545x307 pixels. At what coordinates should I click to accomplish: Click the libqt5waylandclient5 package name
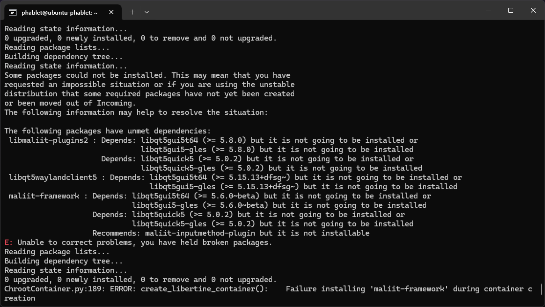(53, 177)
